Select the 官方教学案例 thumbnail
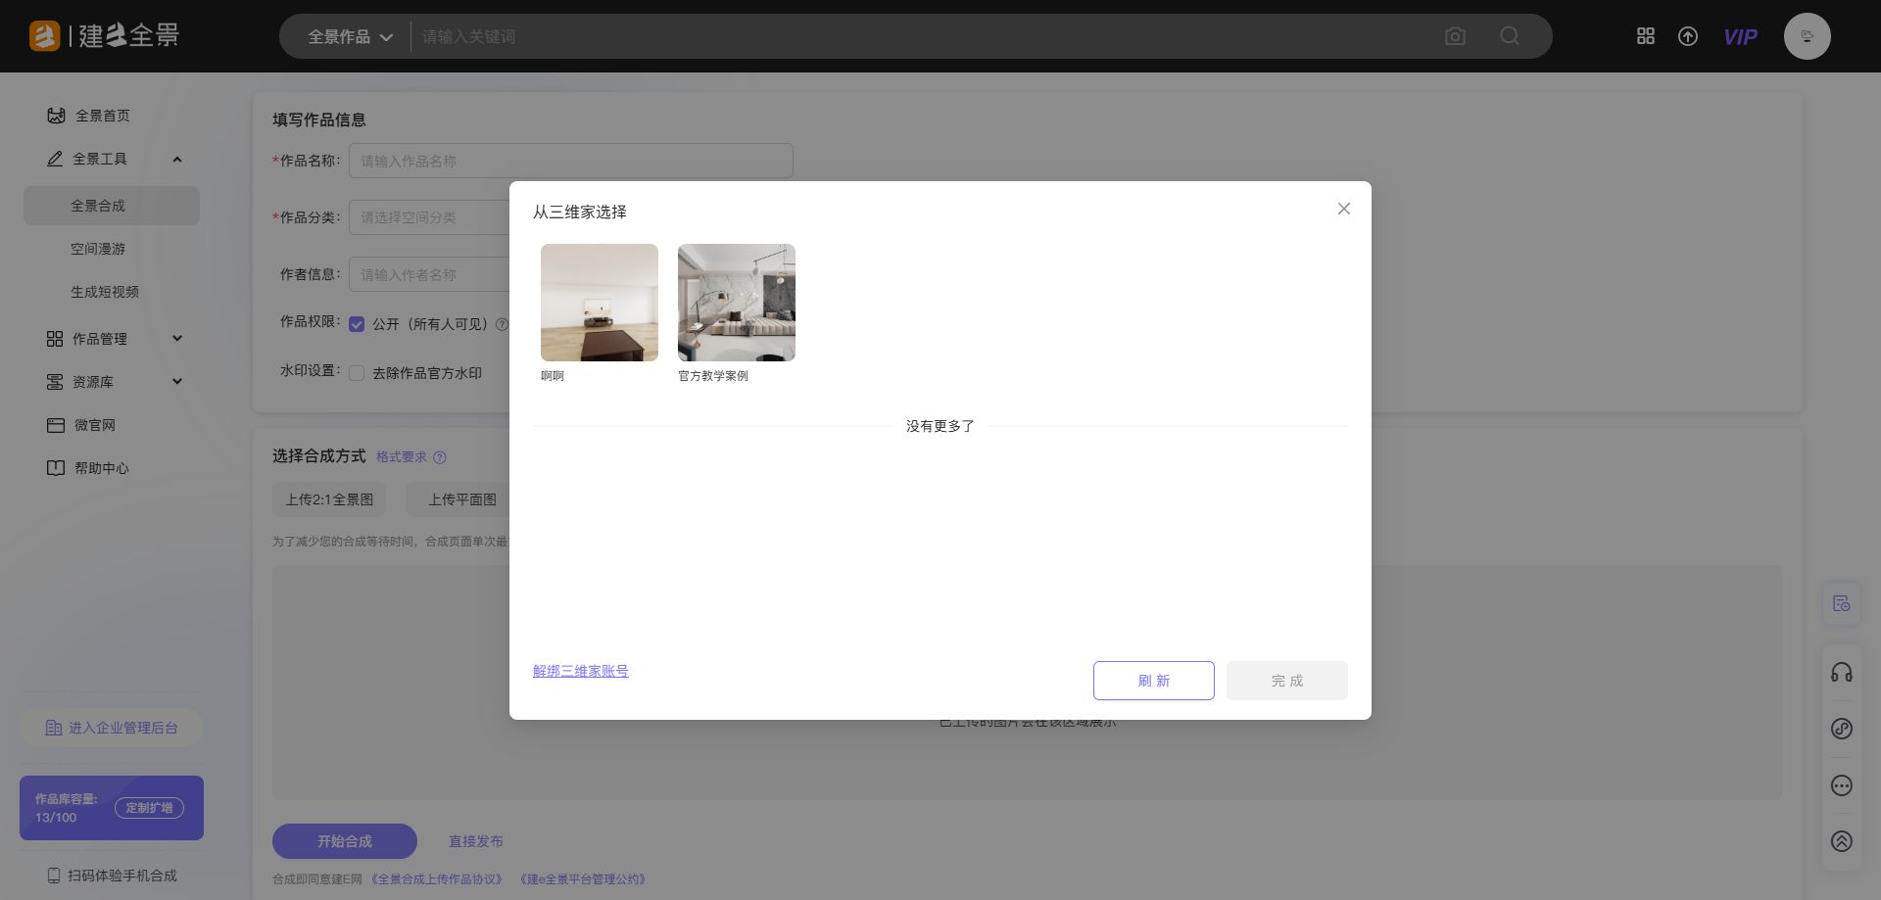 [x=737, y=303]
